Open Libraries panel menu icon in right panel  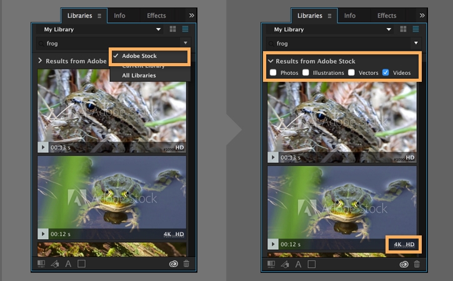click(x=329, y=16)
